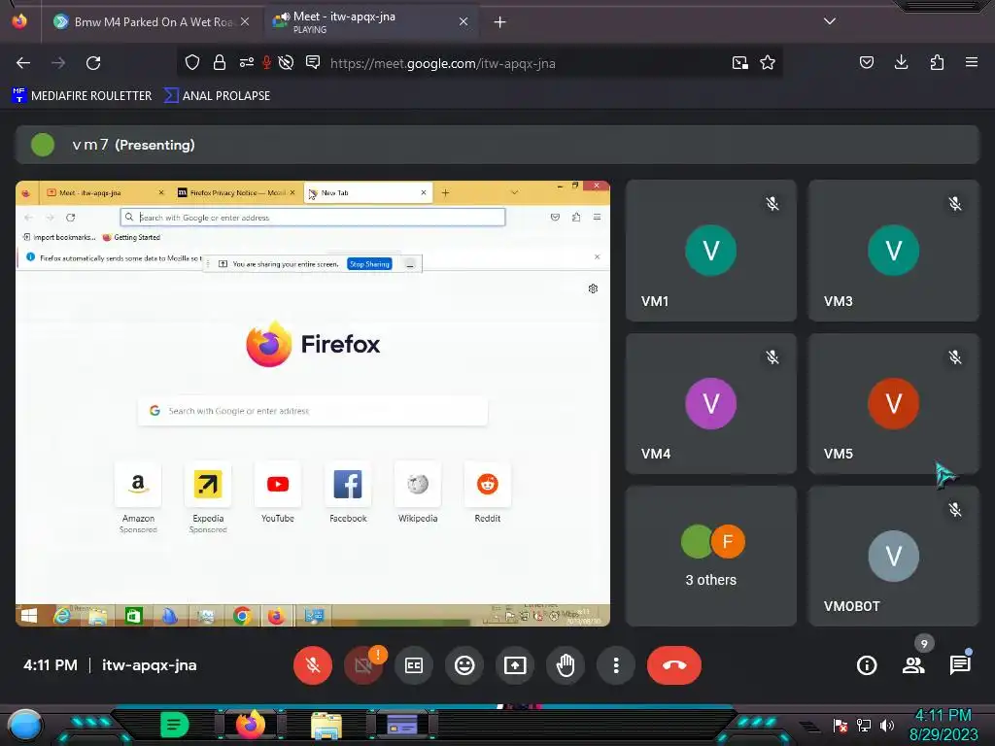
Task: Click the present now screen share button
Action: 515,665
